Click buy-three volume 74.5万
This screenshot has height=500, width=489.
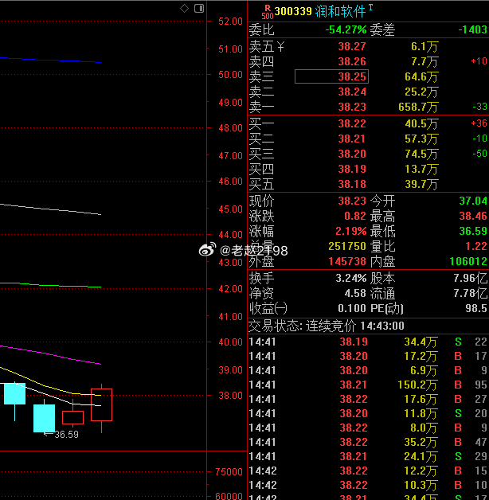click(x=421, y=154)
